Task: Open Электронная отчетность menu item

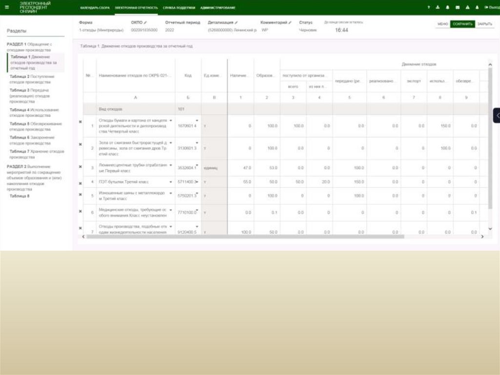Action: (x=136, y=8)
